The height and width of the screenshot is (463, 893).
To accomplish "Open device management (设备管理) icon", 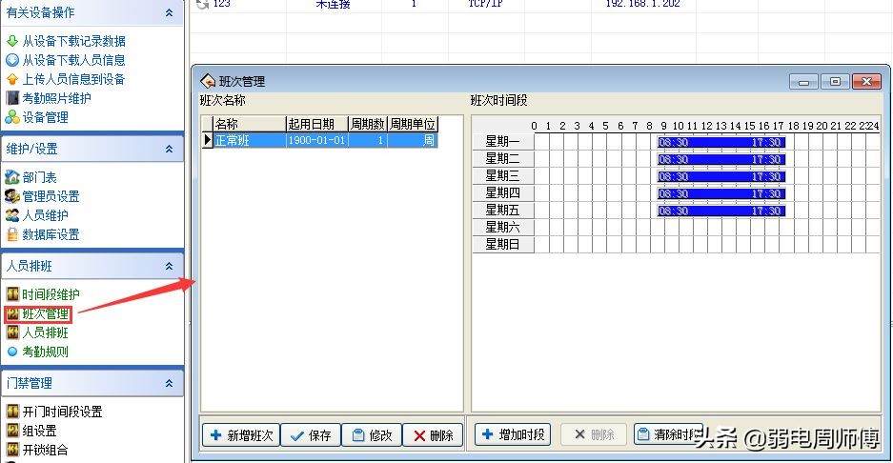I will coord(12,117).
